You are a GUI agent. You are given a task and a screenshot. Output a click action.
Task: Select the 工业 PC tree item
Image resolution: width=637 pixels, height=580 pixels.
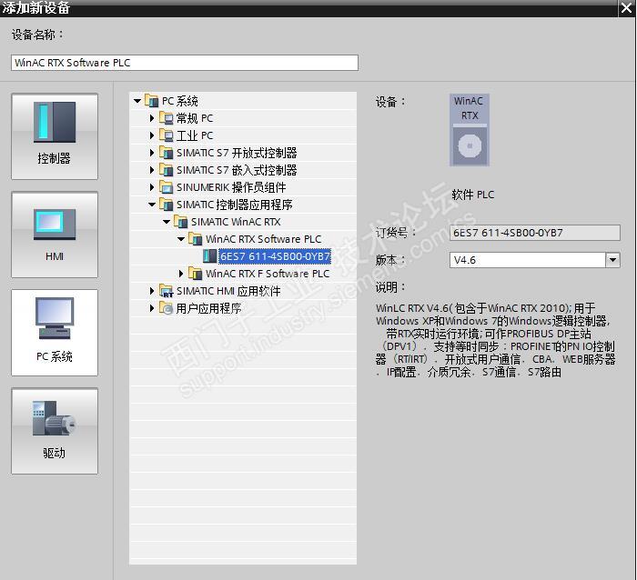[x=195, y=135]
